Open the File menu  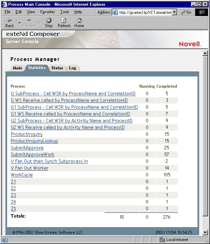pyautogui.click(x=7, y=12)
